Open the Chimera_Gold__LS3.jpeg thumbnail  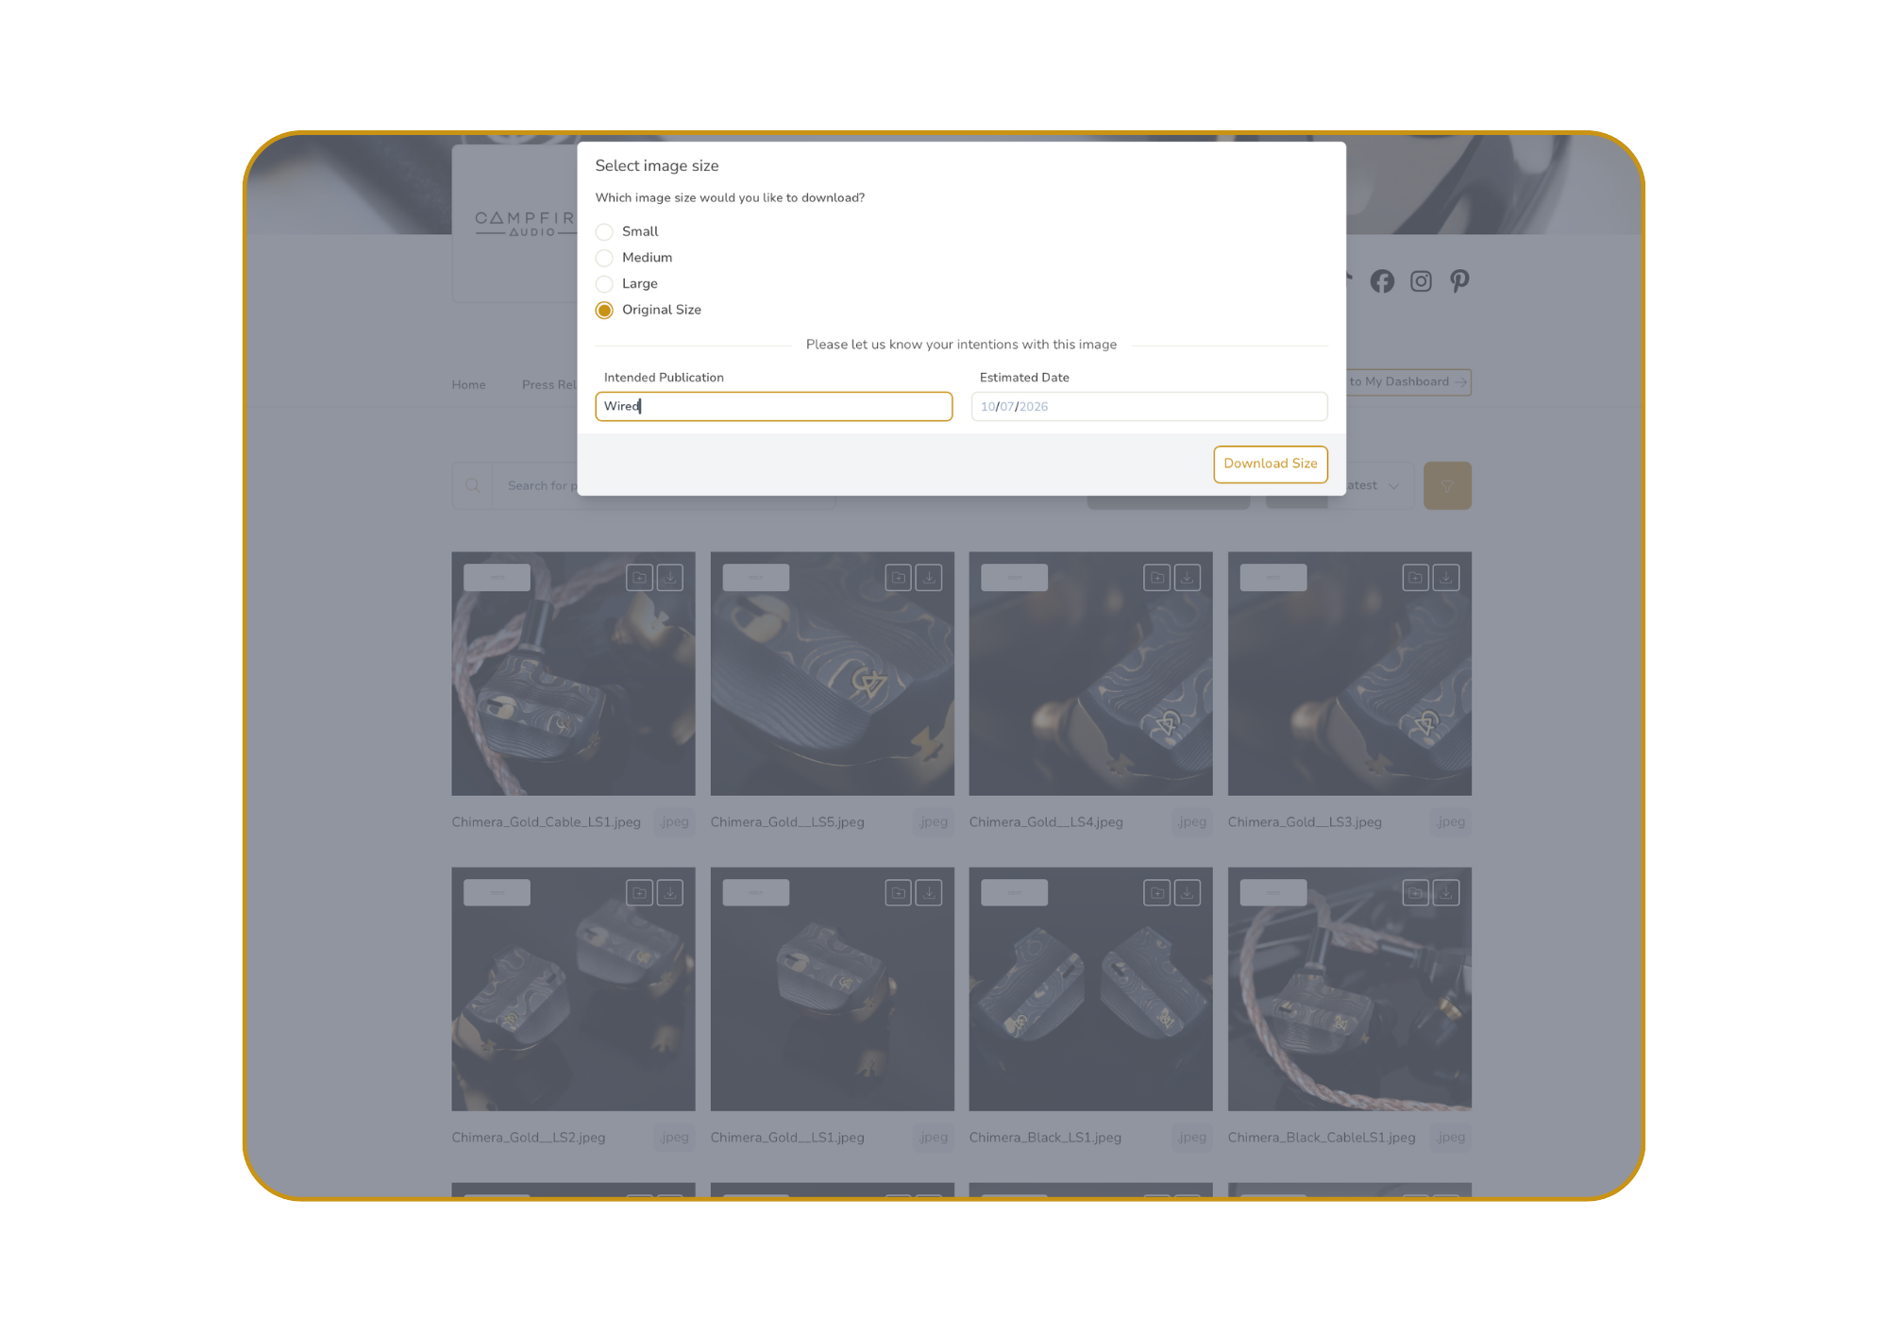pos(1349,674)
